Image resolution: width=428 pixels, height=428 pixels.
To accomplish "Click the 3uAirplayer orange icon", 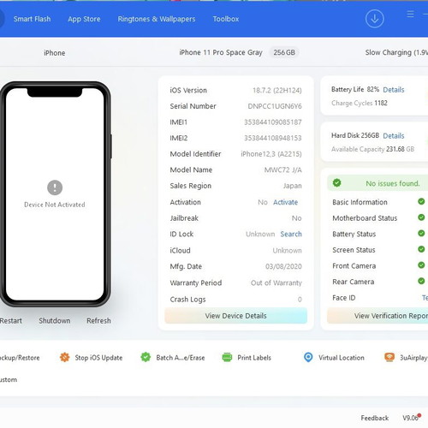I will point(389,357).
